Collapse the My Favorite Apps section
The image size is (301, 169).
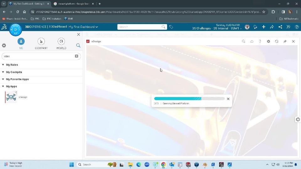[x=3, y=79]
